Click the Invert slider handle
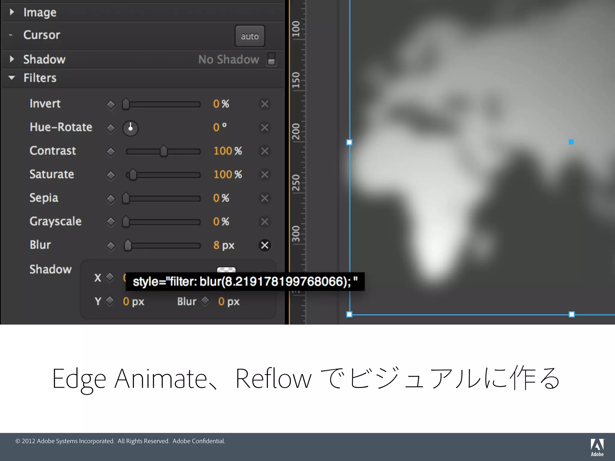The height and width of the screenshot is (461, 615). 126,104
